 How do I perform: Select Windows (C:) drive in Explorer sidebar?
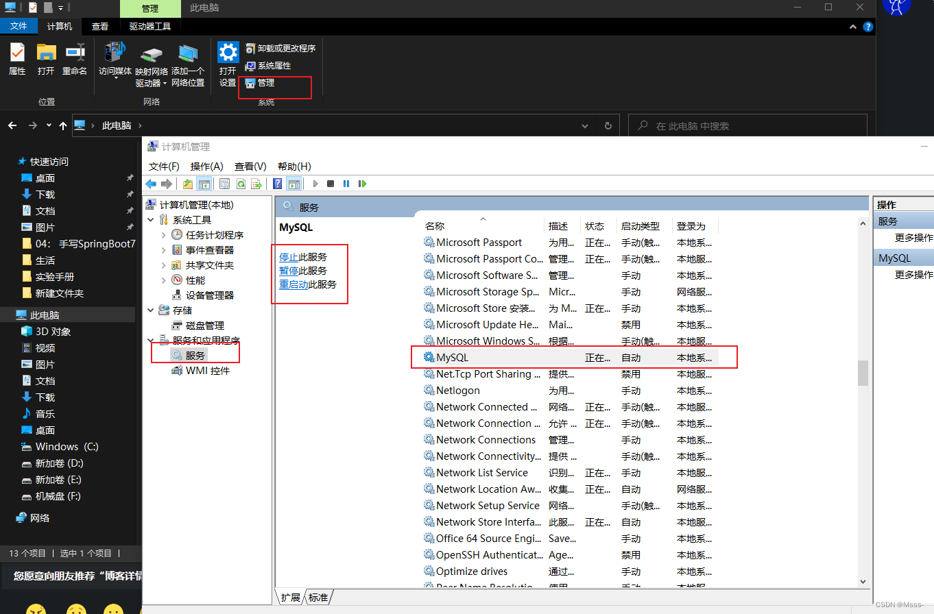tap(67, 447)
